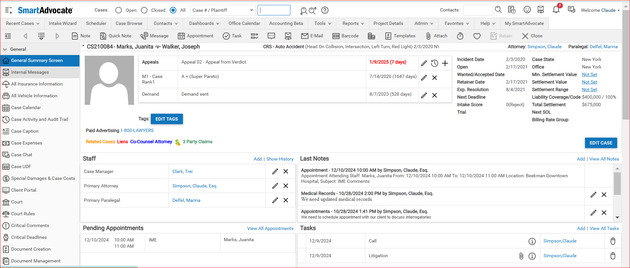Open the Intake Wizard menu

coord(63,24)
